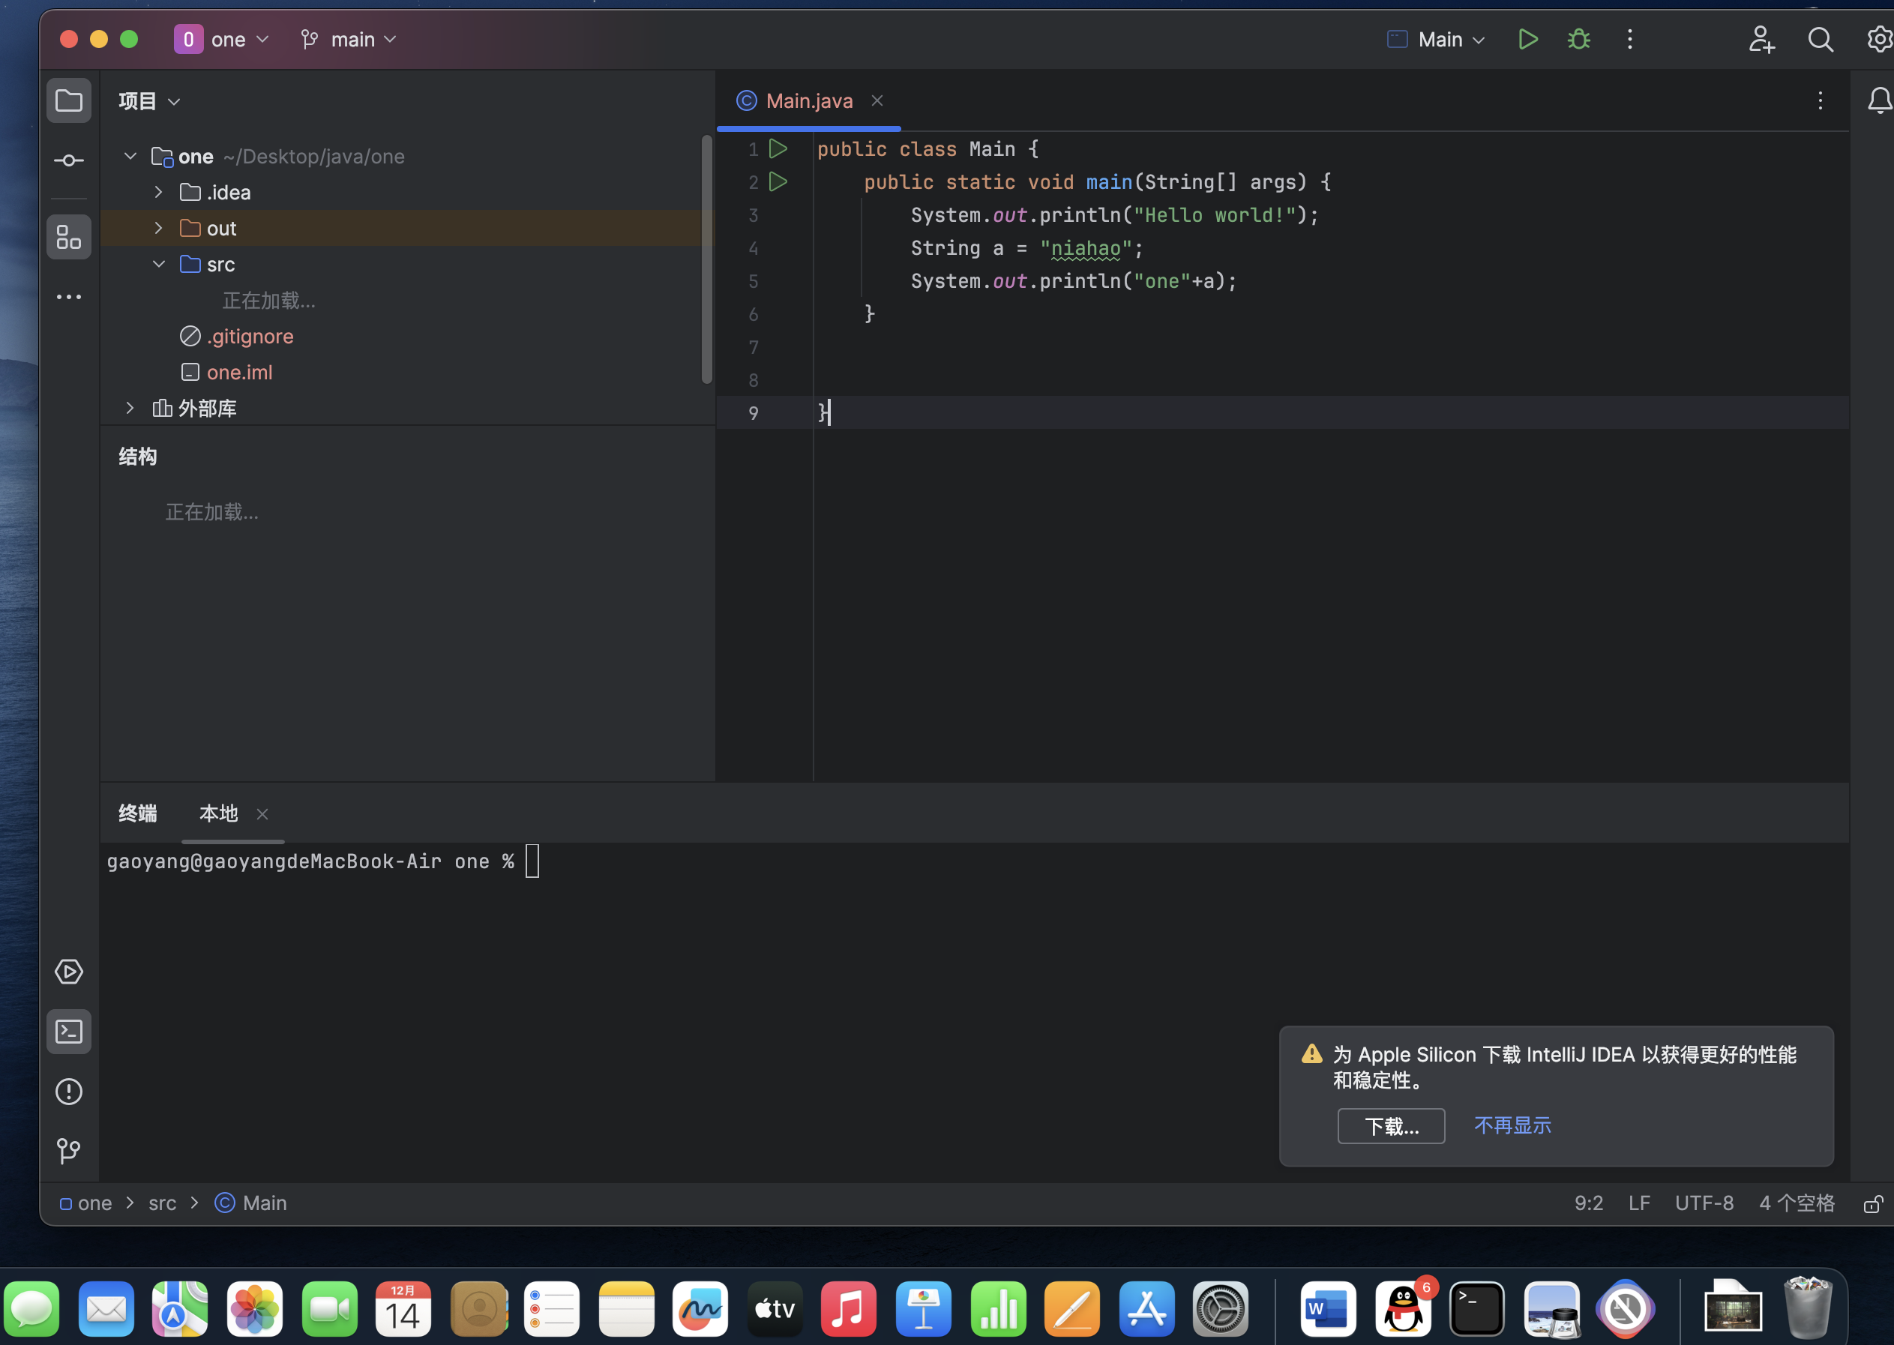The width and height of the screenshot is (1894, 1345).
Task: Expand the out folder in project tree
Action: pos(158,228)
